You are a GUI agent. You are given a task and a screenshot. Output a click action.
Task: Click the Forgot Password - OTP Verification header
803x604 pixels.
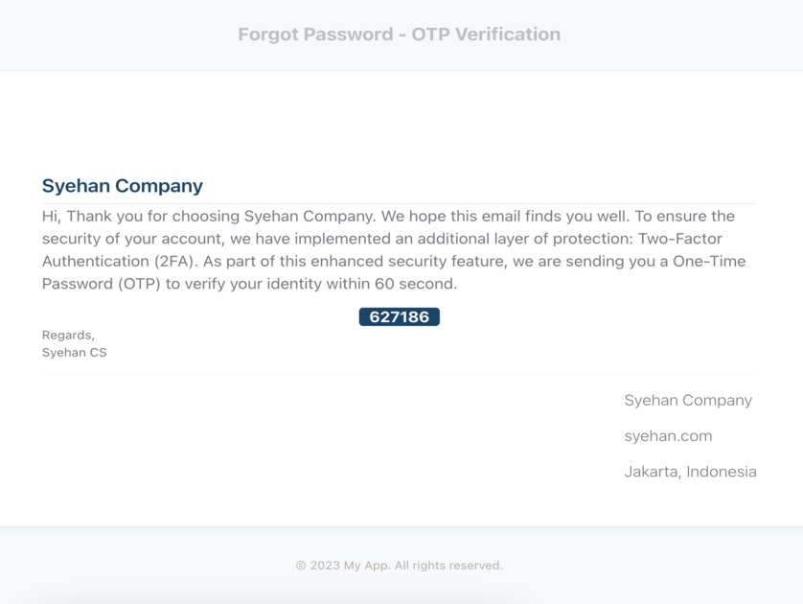coord(399,35)
